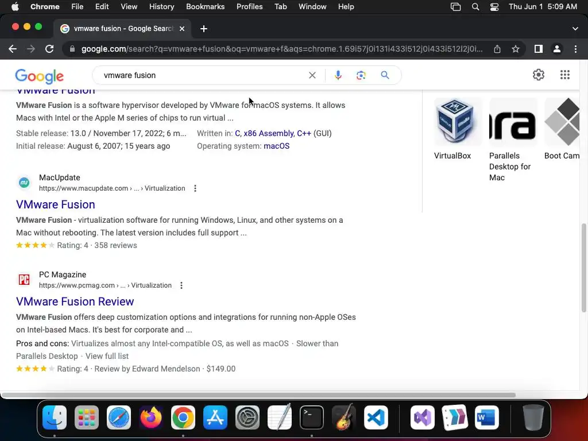Open Terminal from the Dock

click(x=312, y=417)
